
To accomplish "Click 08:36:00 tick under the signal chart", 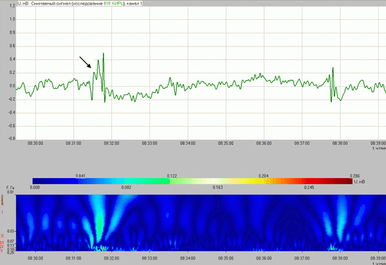I will coord(264,143).
